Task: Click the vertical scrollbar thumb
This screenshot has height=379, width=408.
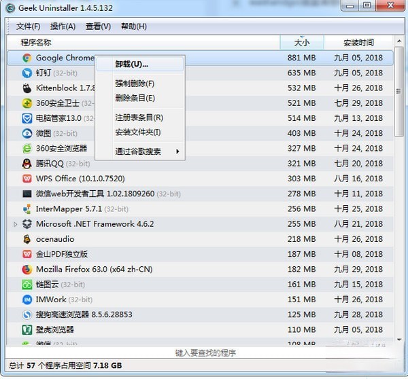Action: tap(398, 91)
